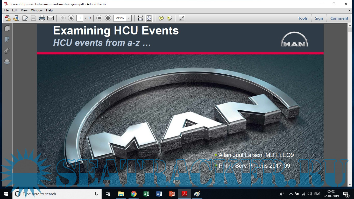
Task: Click the page number input field
Action: click(x=80, y=18)
